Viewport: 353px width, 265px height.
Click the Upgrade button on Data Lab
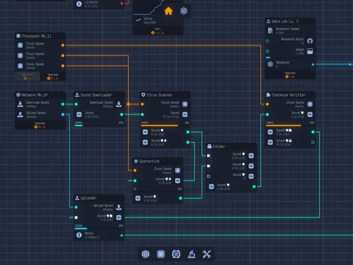point(290,75)
